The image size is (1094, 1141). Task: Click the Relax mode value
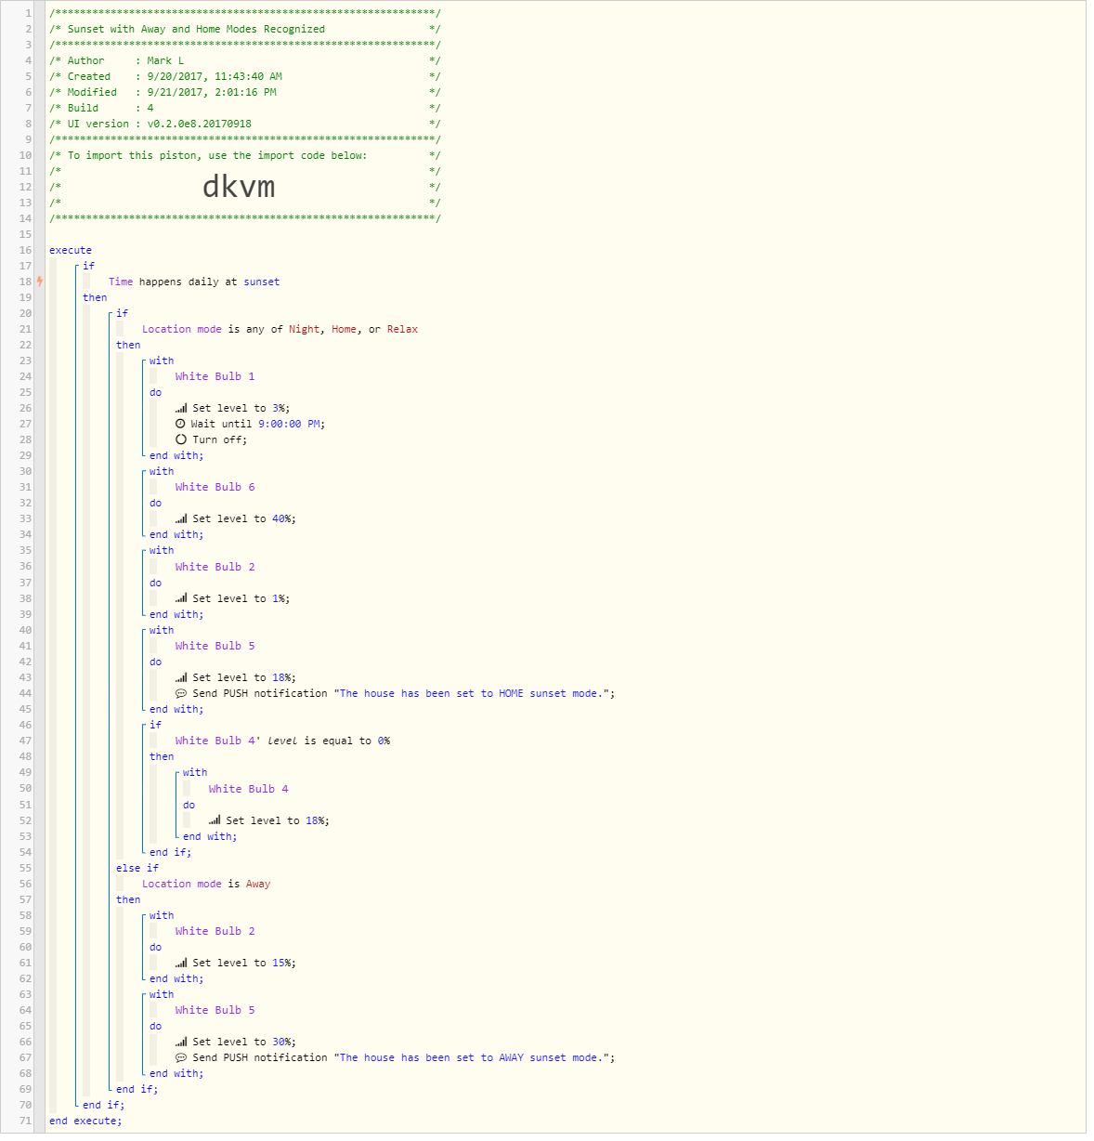click(x=402, y=329)
